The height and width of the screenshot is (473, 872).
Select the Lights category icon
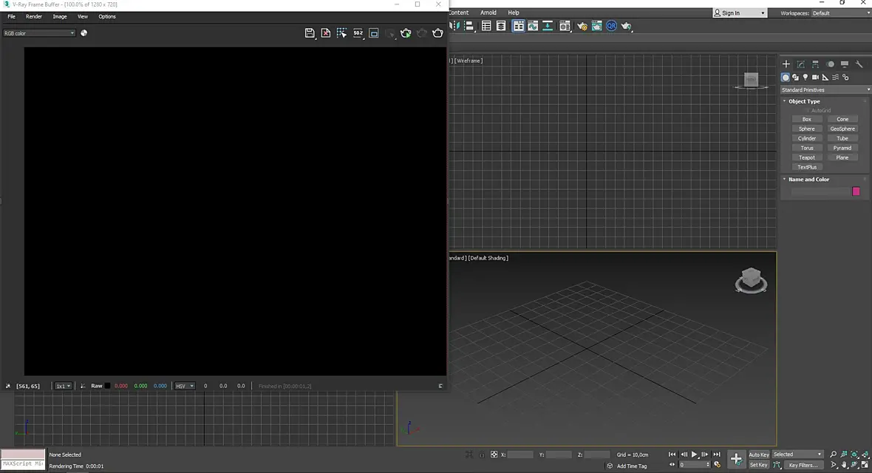tap(805, 78)
